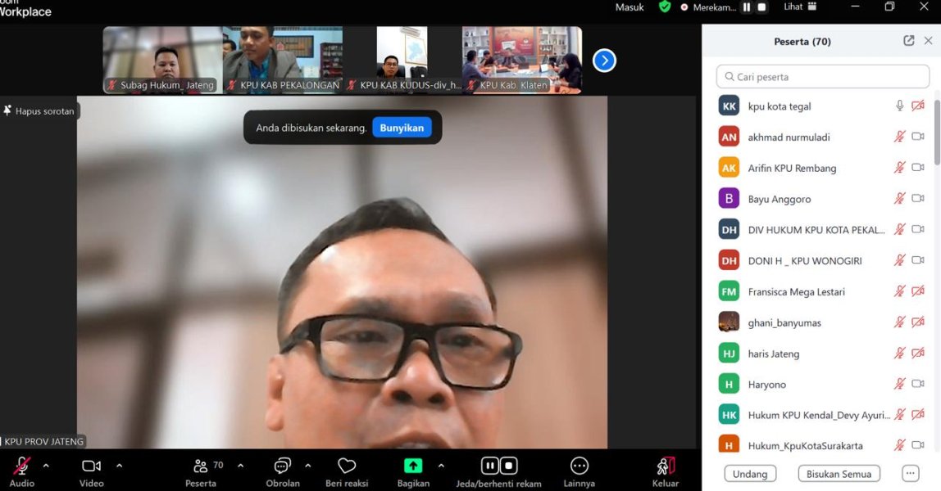This screenshot has width=941, height=491.
Task: Click the Keluar leave meeting icon
Action: [x=666, y=466]
